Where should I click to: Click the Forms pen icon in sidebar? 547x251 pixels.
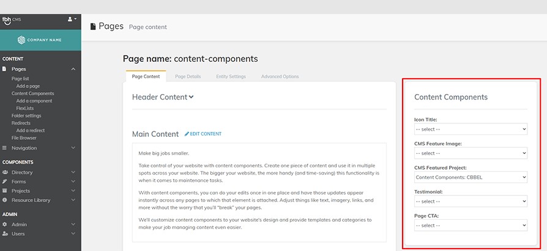(5, 182)
